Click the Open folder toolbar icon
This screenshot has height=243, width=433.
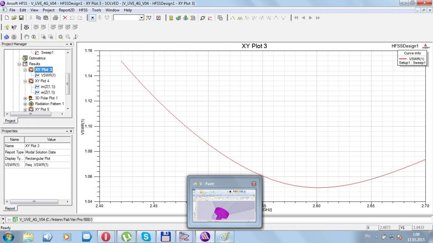[x=14, y=18]
